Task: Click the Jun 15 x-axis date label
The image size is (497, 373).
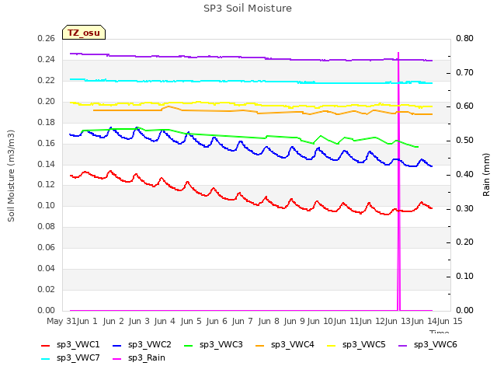Action: (450, 321)
